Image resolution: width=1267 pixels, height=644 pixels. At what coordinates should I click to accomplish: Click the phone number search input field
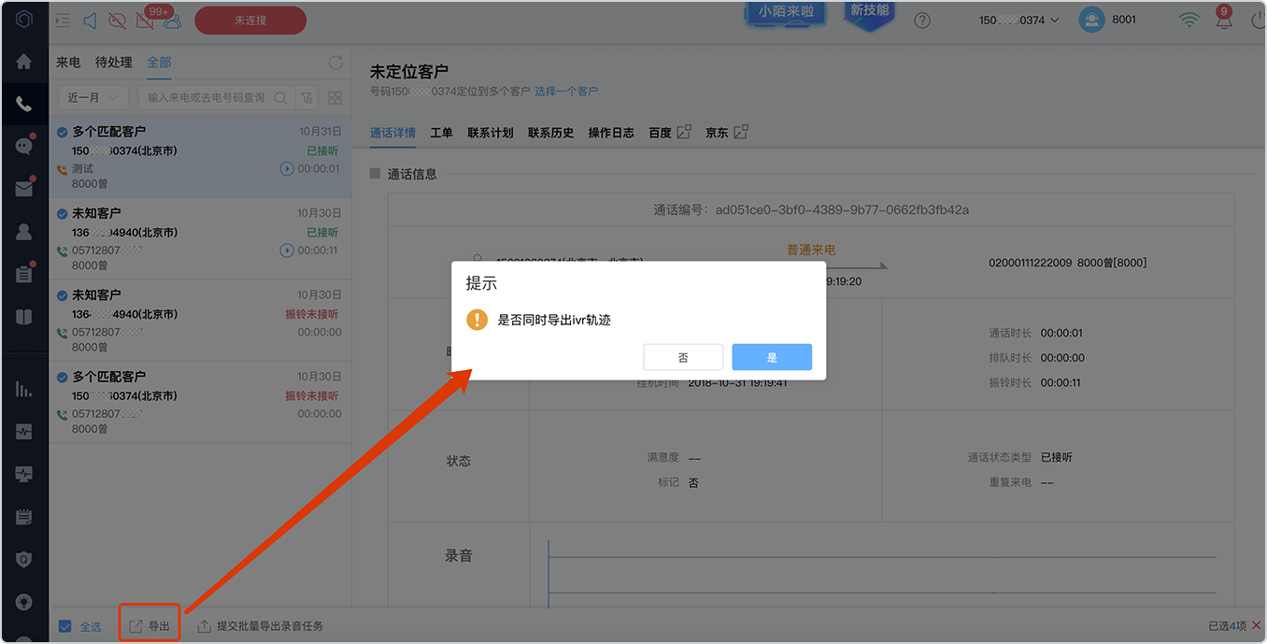[x=206, y=98]
